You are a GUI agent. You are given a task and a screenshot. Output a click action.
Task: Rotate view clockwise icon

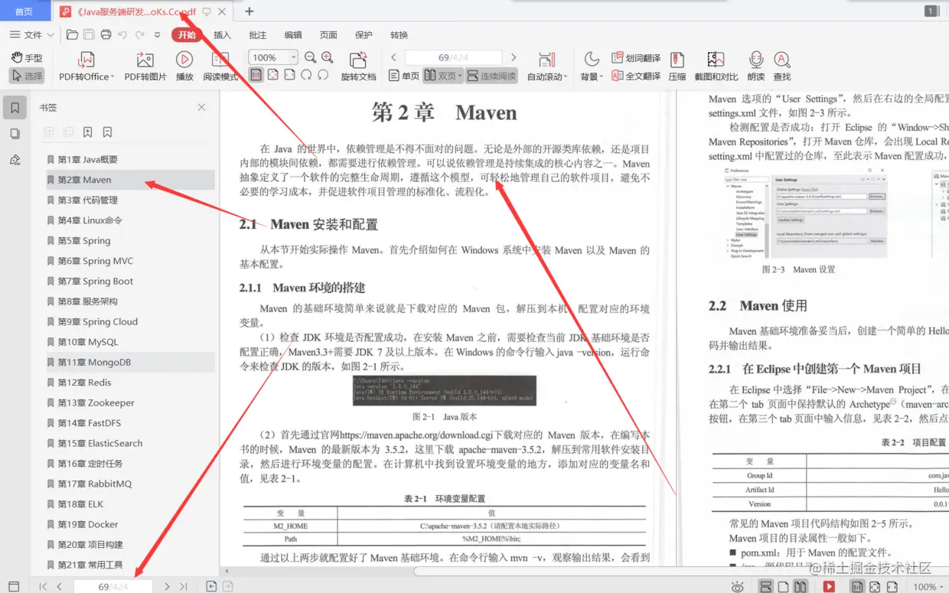(306, 75)
